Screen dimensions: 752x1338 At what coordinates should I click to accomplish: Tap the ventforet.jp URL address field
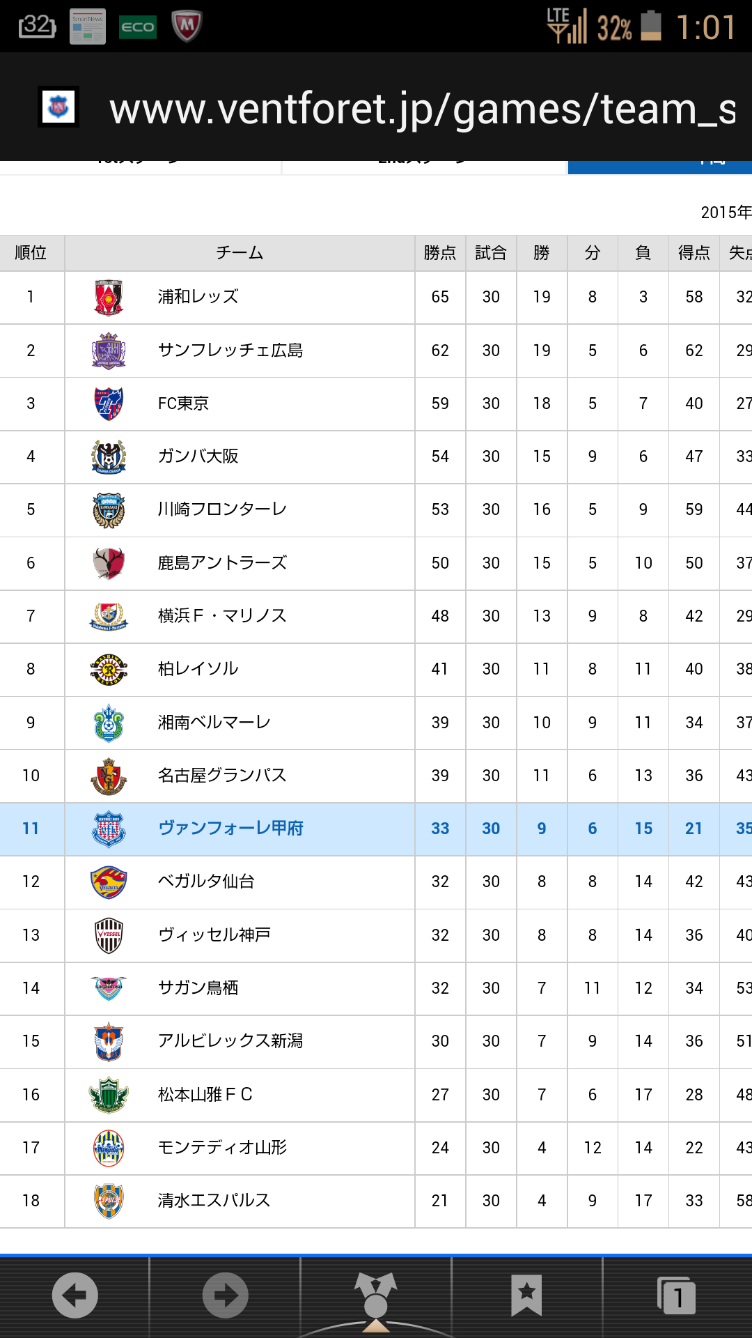pos(422,109)
